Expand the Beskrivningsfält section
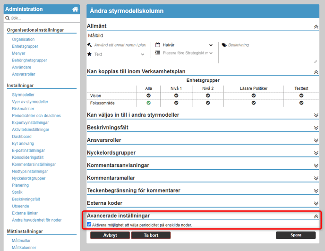 (316, 128)
